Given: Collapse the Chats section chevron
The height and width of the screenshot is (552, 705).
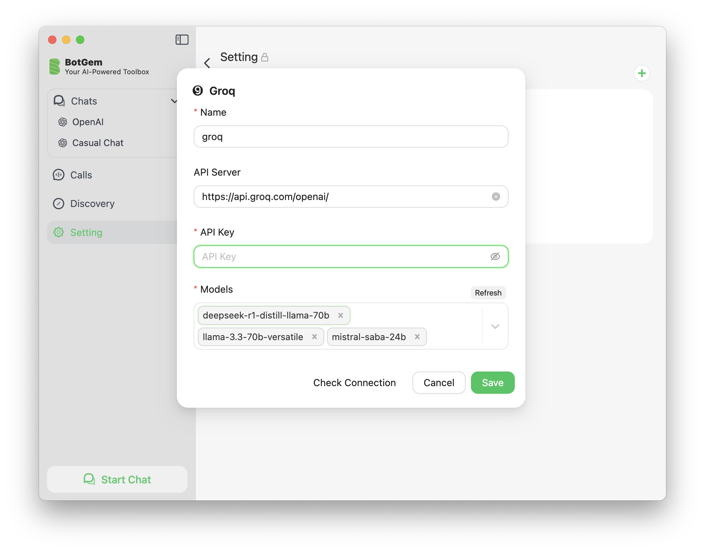Looking at the screenshot, I should point(174,101).
